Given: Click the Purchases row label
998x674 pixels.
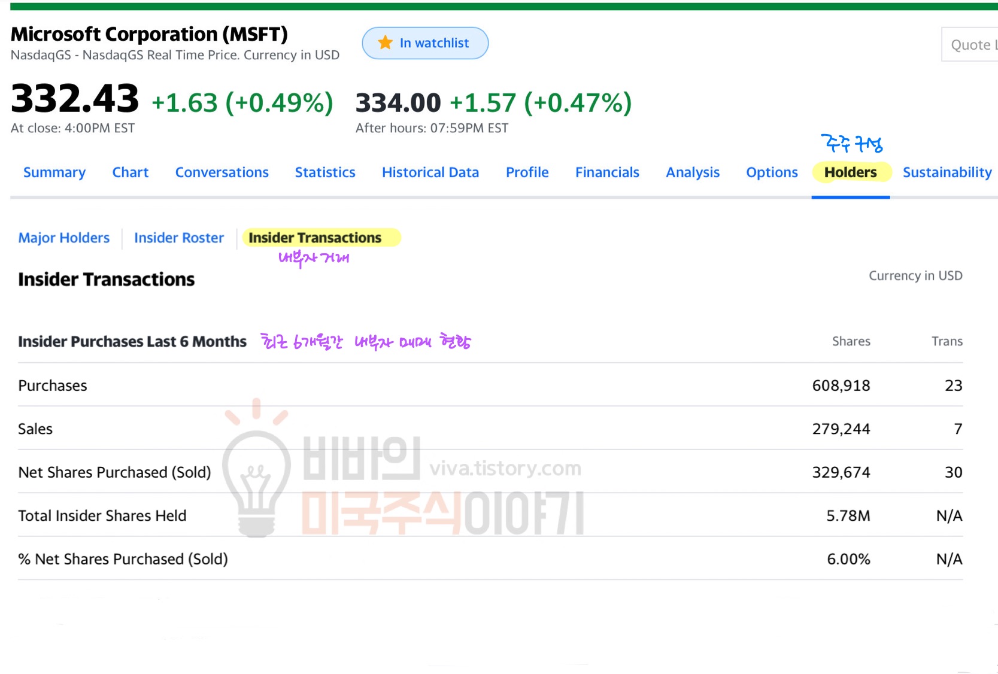Looking at the screenshot, I should (53, 385).
